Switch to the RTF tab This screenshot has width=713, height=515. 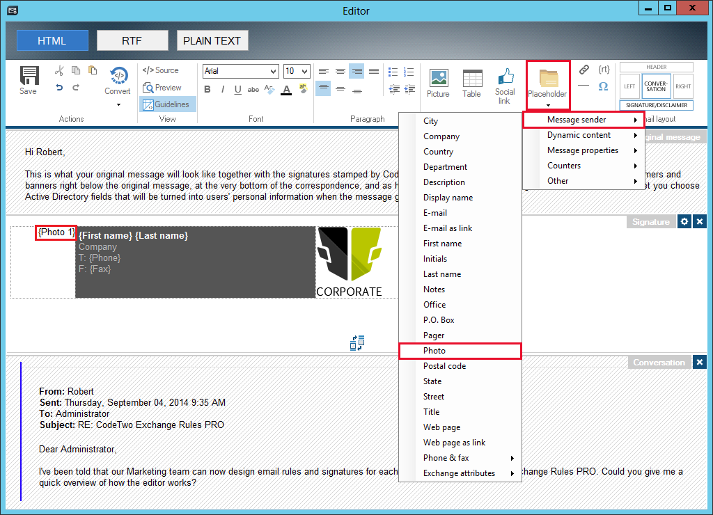(x=132, y=40)
